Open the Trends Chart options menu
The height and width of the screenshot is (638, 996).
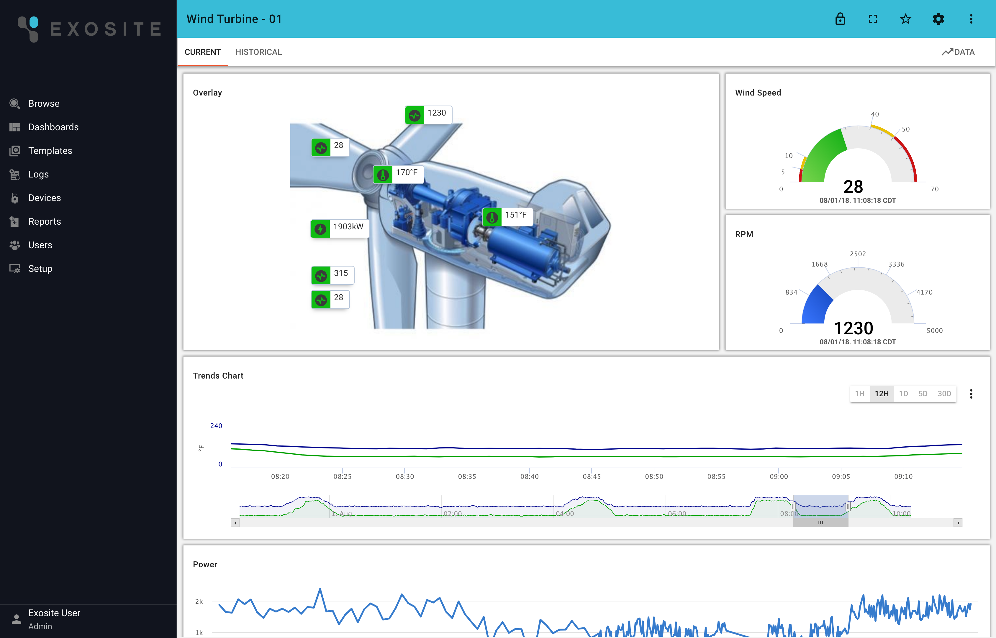971,394
